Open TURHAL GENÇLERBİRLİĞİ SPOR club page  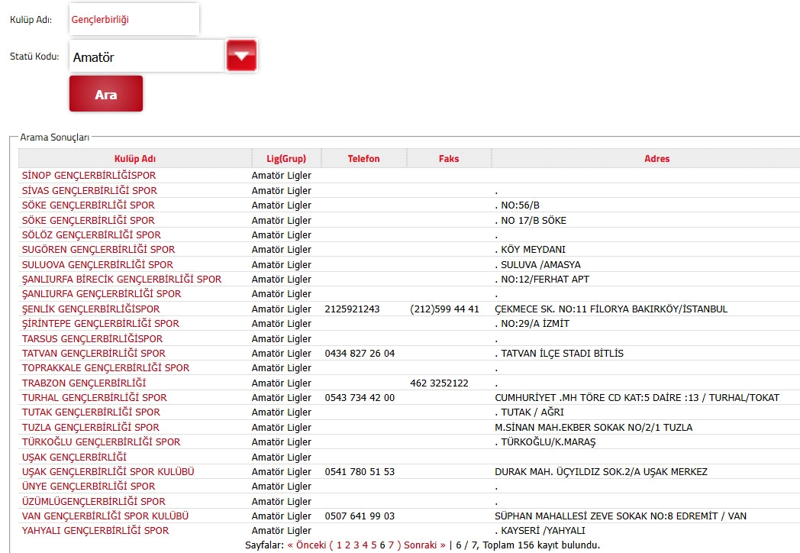tap(94, 398)
